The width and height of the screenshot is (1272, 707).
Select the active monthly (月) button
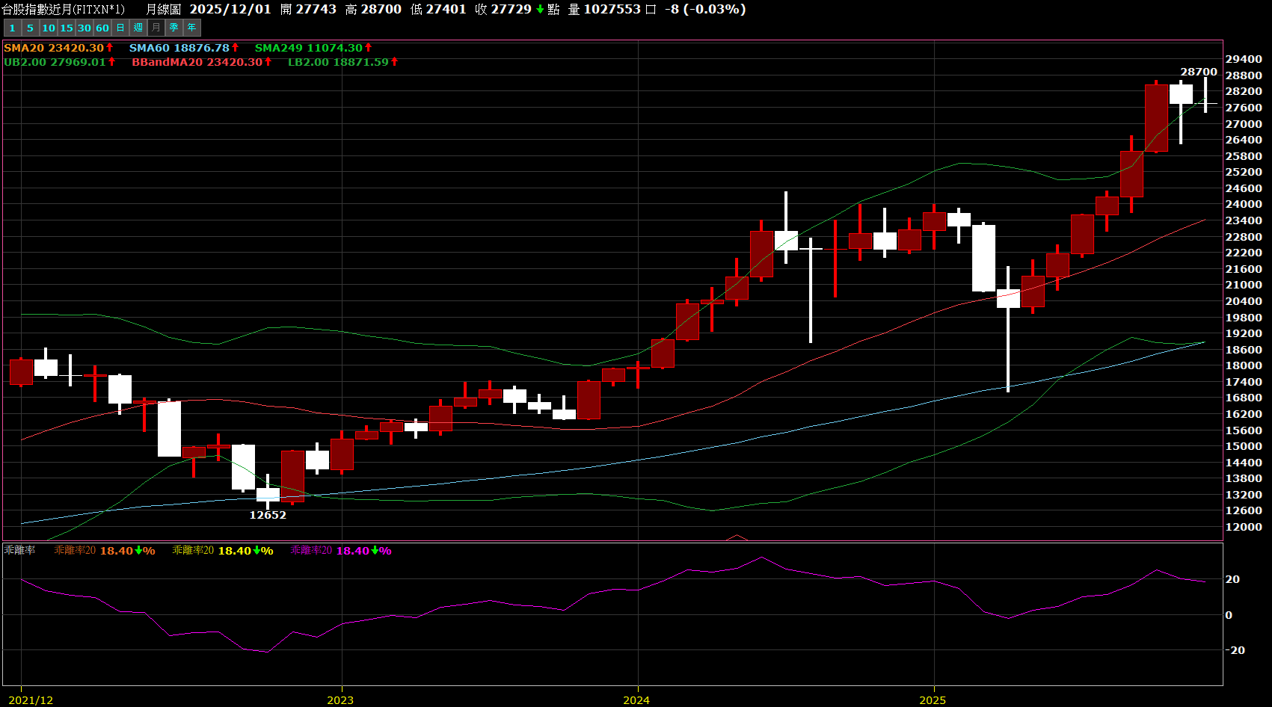click(156, 28)
